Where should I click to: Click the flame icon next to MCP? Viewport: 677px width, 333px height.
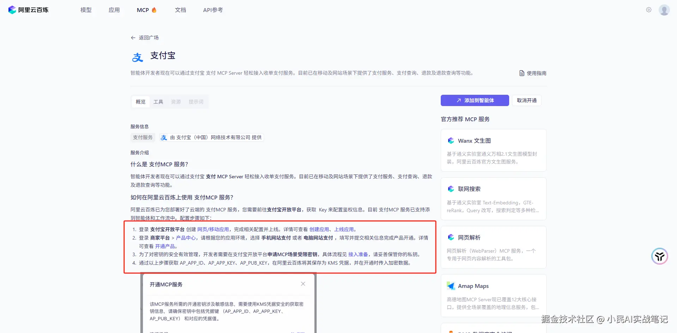click(154, 10)
